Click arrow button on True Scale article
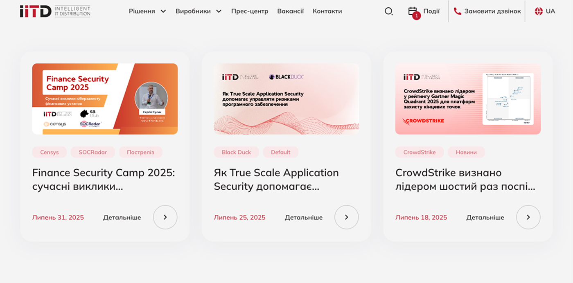This screenshot has height=283, width=573. click(346, 217)
